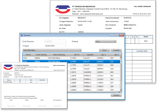
Task: Select the A243 position cell
Action: click(28, 58)
